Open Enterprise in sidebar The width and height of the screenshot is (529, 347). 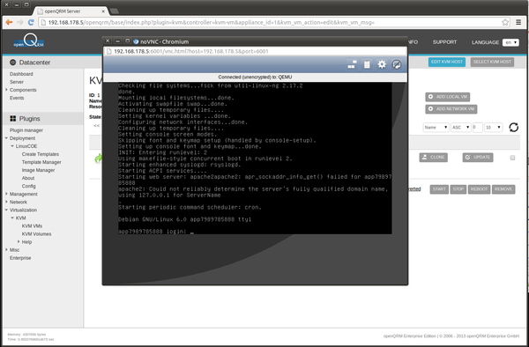pyautogui.click(x=20, y=258)
